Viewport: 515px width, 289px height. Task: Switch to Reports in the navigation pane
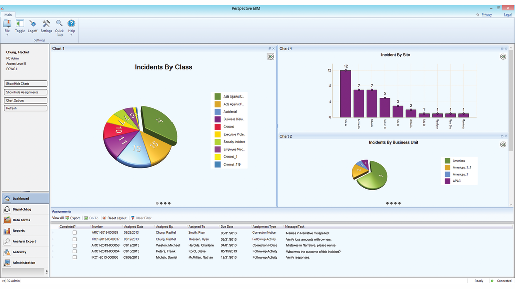point(19,231)
